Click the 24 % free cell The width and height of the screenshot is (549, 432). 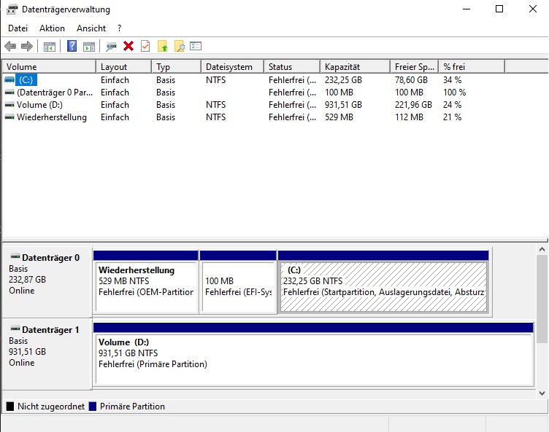coord(453,105)
